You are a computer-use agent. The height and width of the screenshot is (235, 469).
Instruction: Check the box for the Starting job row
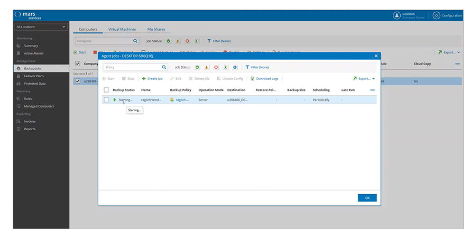click(106, 100)
